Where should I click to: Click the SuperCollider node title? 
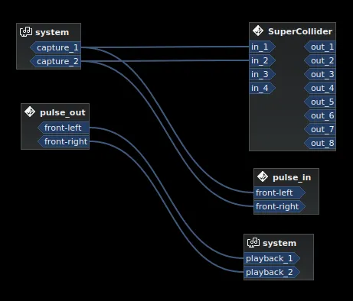coord(300,31)
